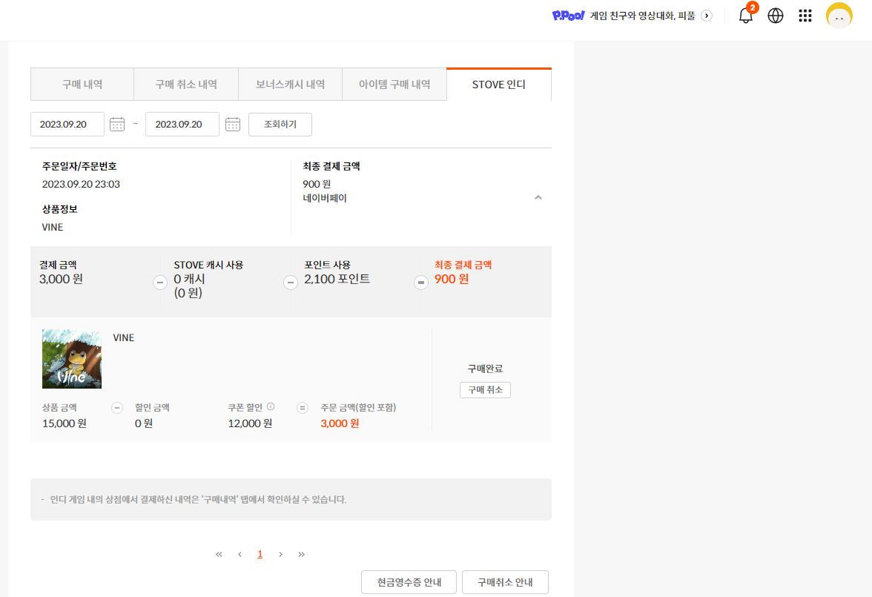Click the coupon discount info icon
This screenshot has height=597, width=872.
click(x=271, y=406)
